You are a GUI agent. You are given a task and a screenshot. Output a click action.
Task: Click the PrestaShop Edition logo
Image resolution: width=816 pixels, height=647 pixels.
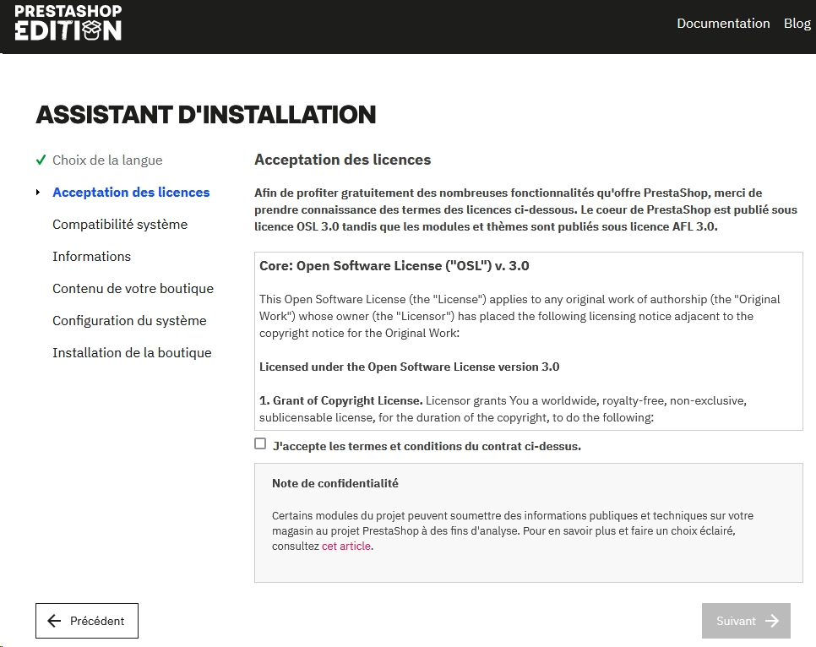(68, 23)
